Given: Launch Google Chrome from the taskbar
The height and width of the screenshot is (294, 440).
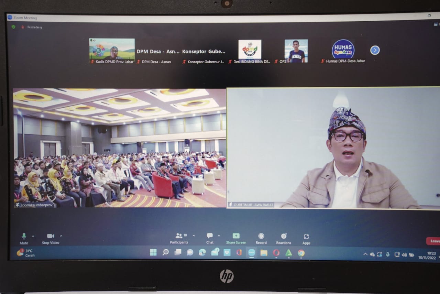Looking at the screenshot, I should [301, 253].
